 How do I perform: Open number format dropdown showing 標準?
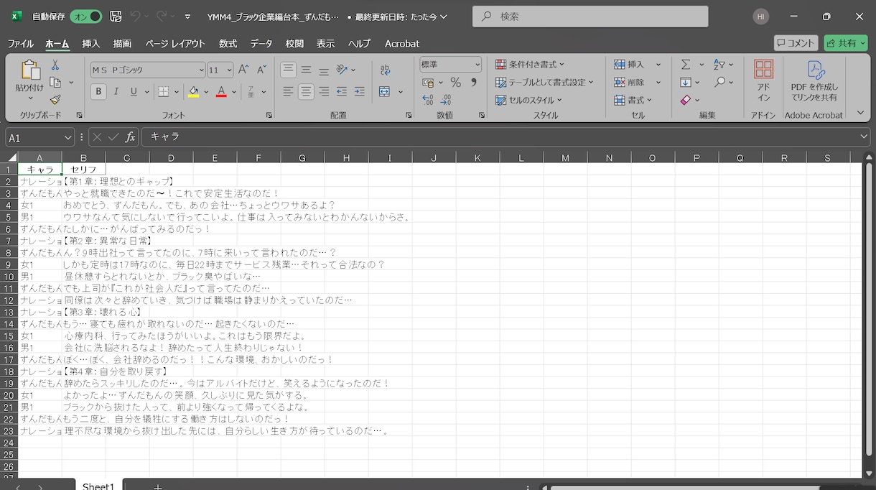click(x=477, y=65)
